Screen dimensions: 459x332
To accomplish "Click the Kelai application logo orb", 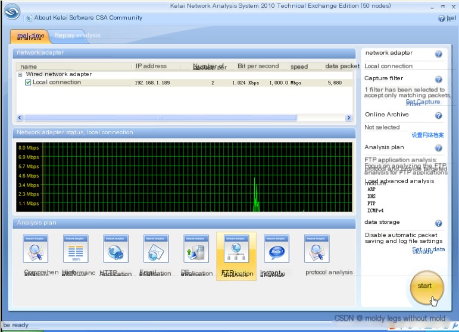I will click(12, 12).
